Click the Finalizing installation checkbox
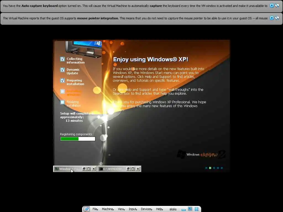This screenshot has width=283, height=212. tap(62, 102)
